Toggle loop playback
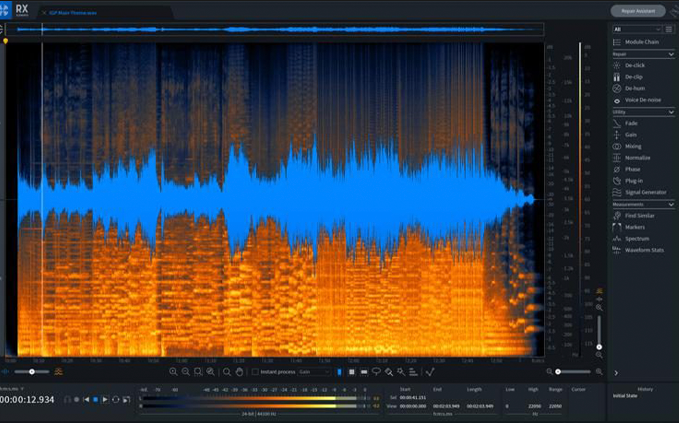The image size is (679, 423). [116, 399]
